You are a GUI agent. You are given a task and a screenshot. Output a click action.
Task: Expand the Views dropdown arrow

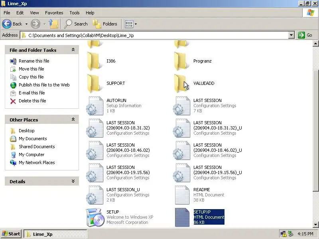[x=136, y=24]
